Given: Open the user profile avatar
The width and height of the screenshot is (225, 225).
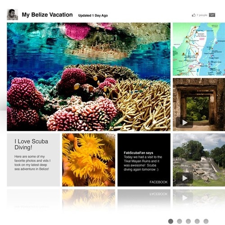Looking at the screenshot, I should pos(13,14).
